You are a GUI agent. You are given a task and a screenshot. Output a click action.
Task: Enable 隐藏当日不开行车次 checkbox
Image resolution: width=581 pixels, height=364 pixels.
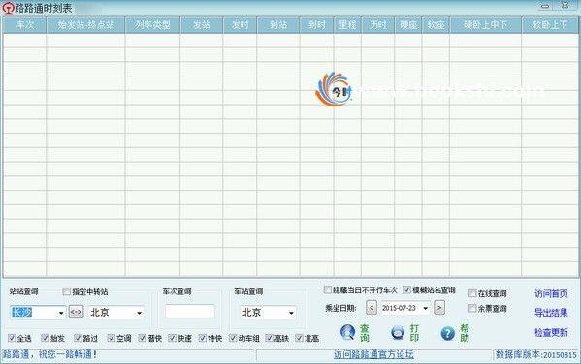[327, 289]
